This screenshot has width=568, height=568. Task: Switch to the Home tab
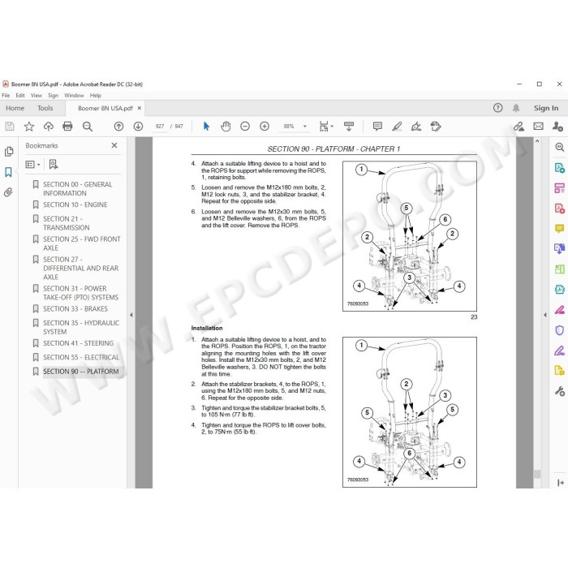(15, 108)
